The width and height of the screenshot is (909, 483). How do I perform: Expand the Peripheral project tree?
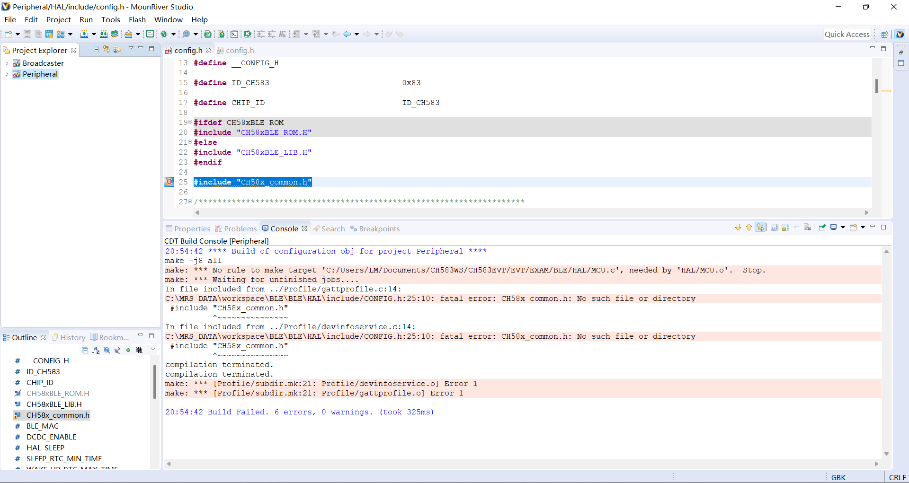(7, 74)
